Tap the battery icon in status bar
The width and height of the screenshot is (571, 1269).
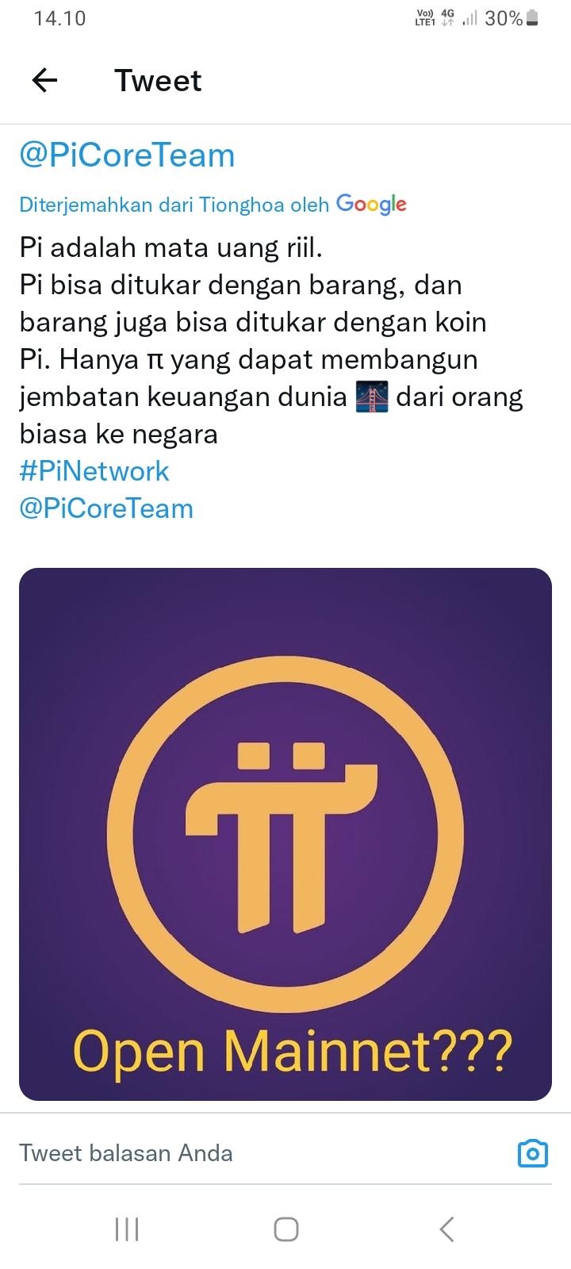(x=532, y=18)
